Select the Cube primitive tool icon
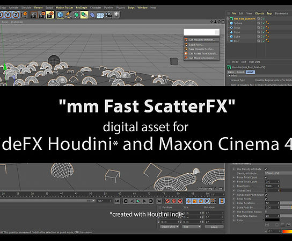The height and width of the screenshot is (241, 292). (x=60, y=15)
